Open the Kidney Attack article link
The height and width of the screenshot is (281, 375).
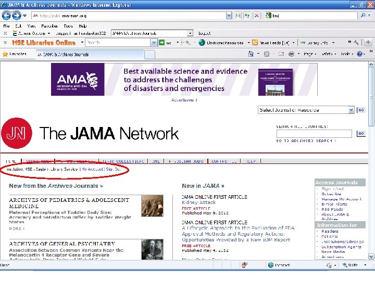[199, 202]
